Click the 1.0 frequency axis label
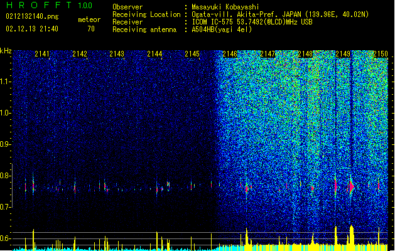This screenshot has width=395, height=251. pos(5,113)
